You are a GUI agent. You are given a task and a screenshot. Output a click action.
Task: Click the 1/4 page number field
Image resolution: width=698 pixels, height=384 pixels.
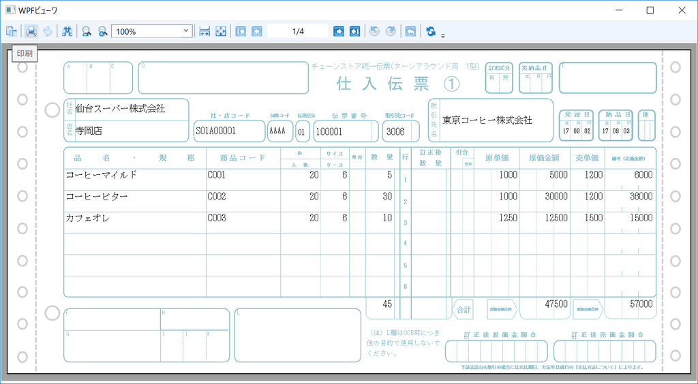click(298, 31)
